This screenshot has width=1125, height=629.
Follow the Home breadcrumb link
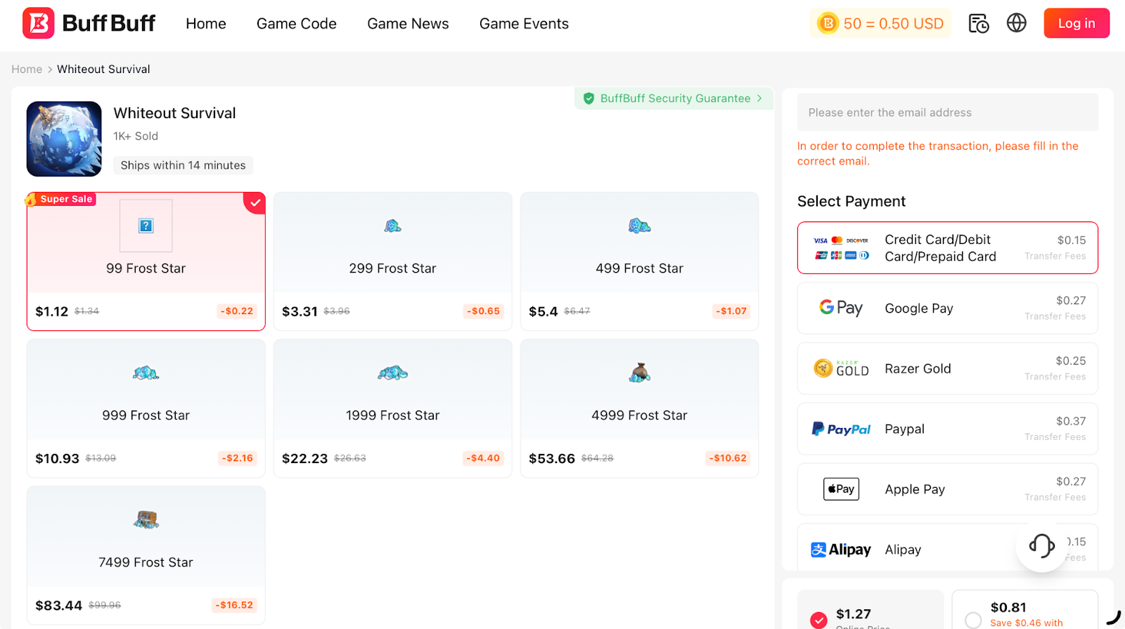(x=27, y=69)
